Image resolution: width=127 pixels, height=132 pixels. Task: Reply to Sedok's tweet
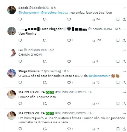tap(20, 19)
